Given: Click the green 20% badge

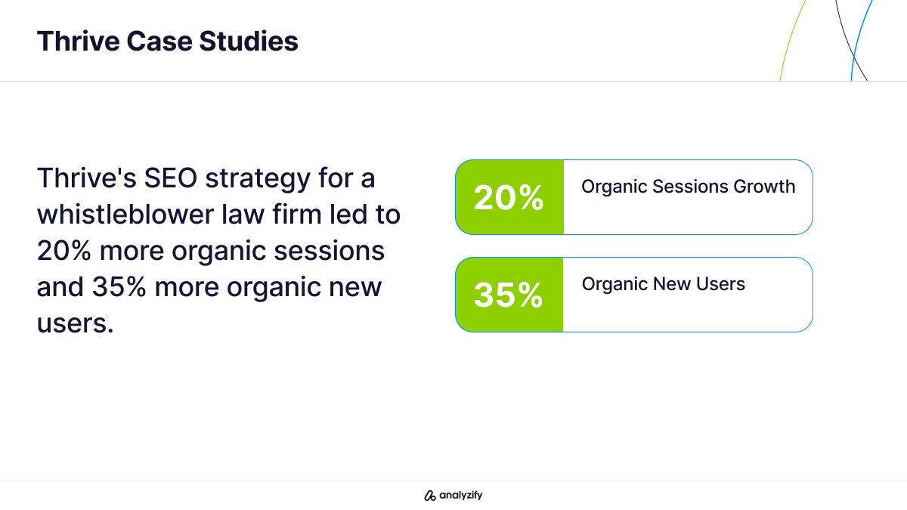Looking at the screenshot, I should point(509,197).
